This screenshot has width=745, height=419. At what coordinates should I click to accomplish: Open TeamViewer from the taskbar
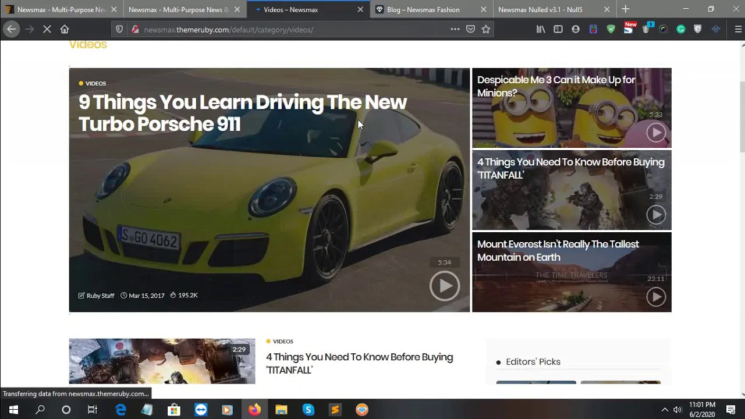point(201,410)
